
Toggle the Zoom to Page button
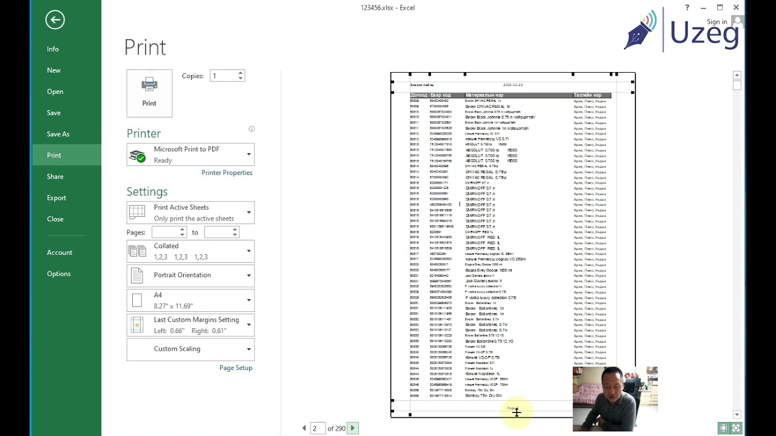pos(736,428)
